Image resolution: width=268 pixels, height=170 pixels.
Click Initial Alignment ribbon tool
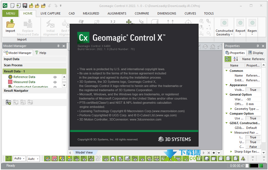click(50, 28)
